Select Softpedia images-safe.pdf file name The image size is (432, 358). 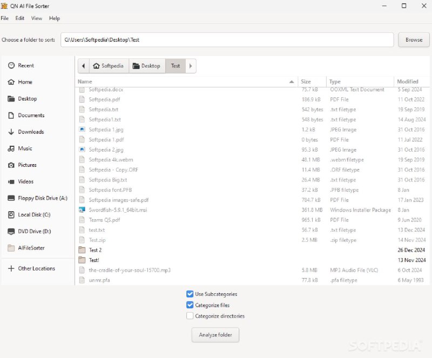pos(118,200)
